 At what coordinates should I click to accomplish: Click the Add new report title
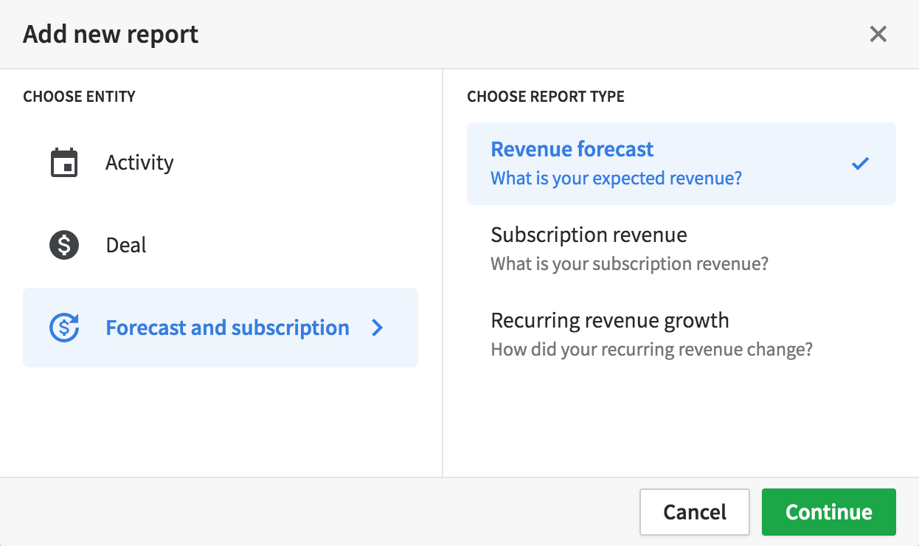click(x=111, y=34)
